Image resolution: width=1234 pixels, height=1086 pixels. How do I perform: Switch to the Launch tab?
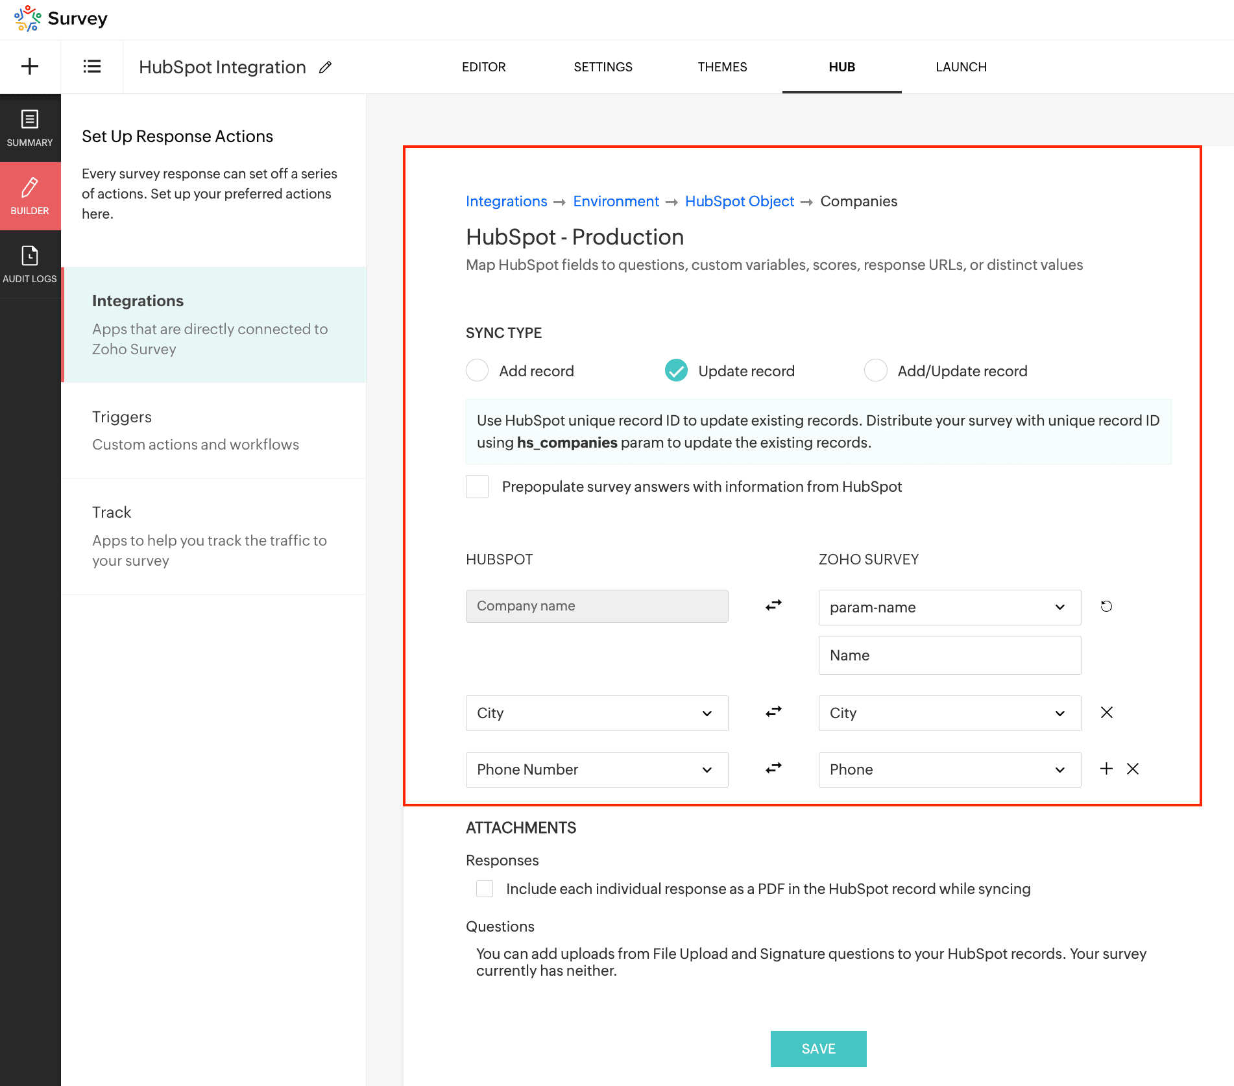[962, 67]
